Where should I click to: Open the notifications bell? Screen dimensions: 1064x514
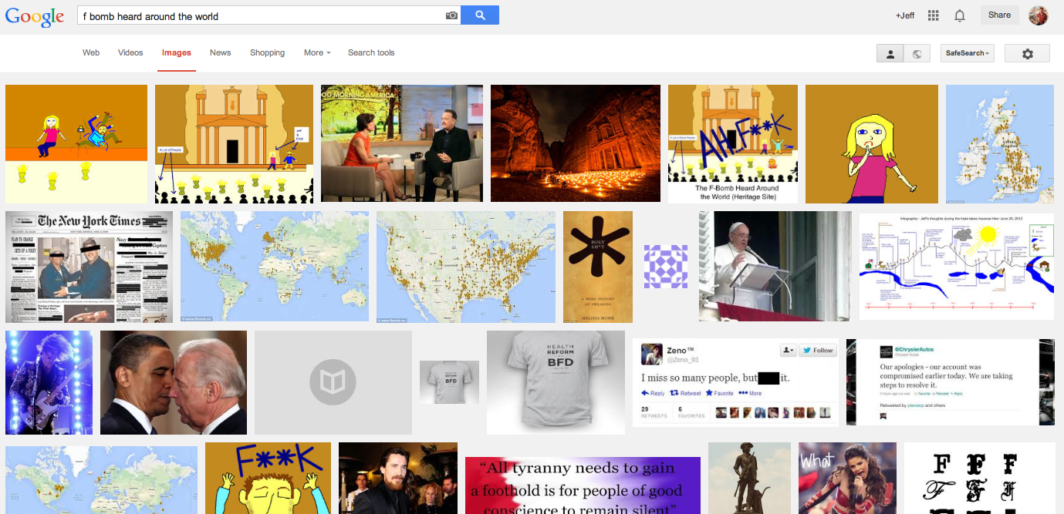[x=960, y=15]
